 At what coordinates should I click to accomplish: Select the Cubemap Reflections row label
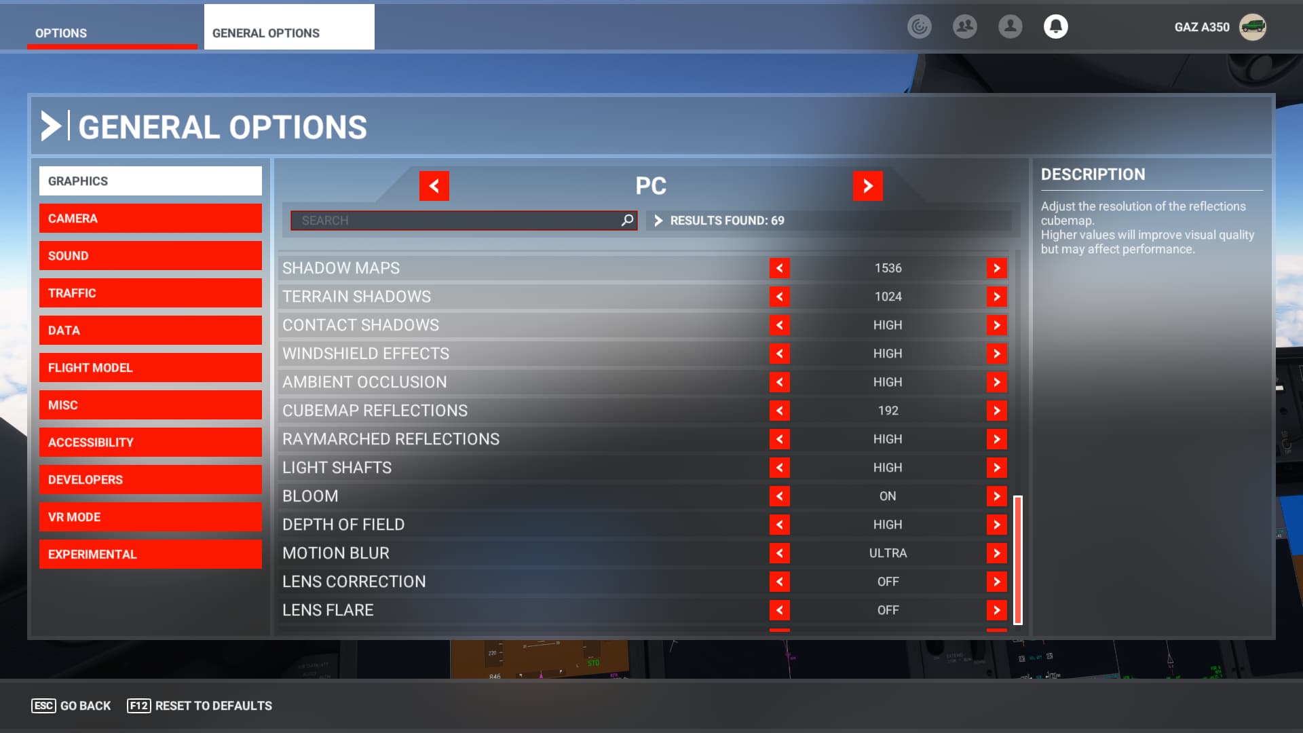pyautogui.click(x=375, y=411)
